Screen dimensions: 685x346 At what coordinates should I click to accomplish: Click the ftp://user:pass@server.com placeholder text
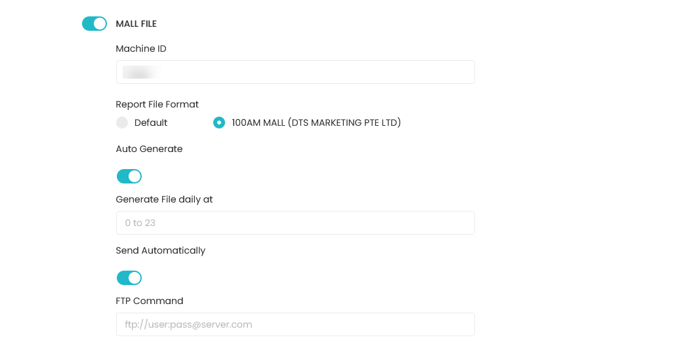pyautogui.click(x=188, y=324)
